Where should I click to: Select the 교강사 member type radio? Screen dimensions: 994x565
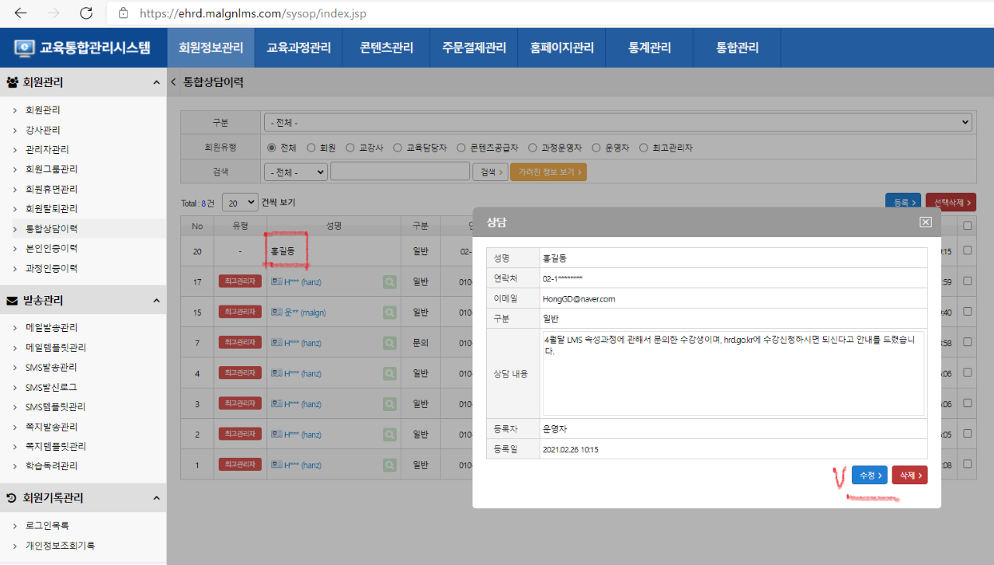pyautogui.click(x=350, y=148)
